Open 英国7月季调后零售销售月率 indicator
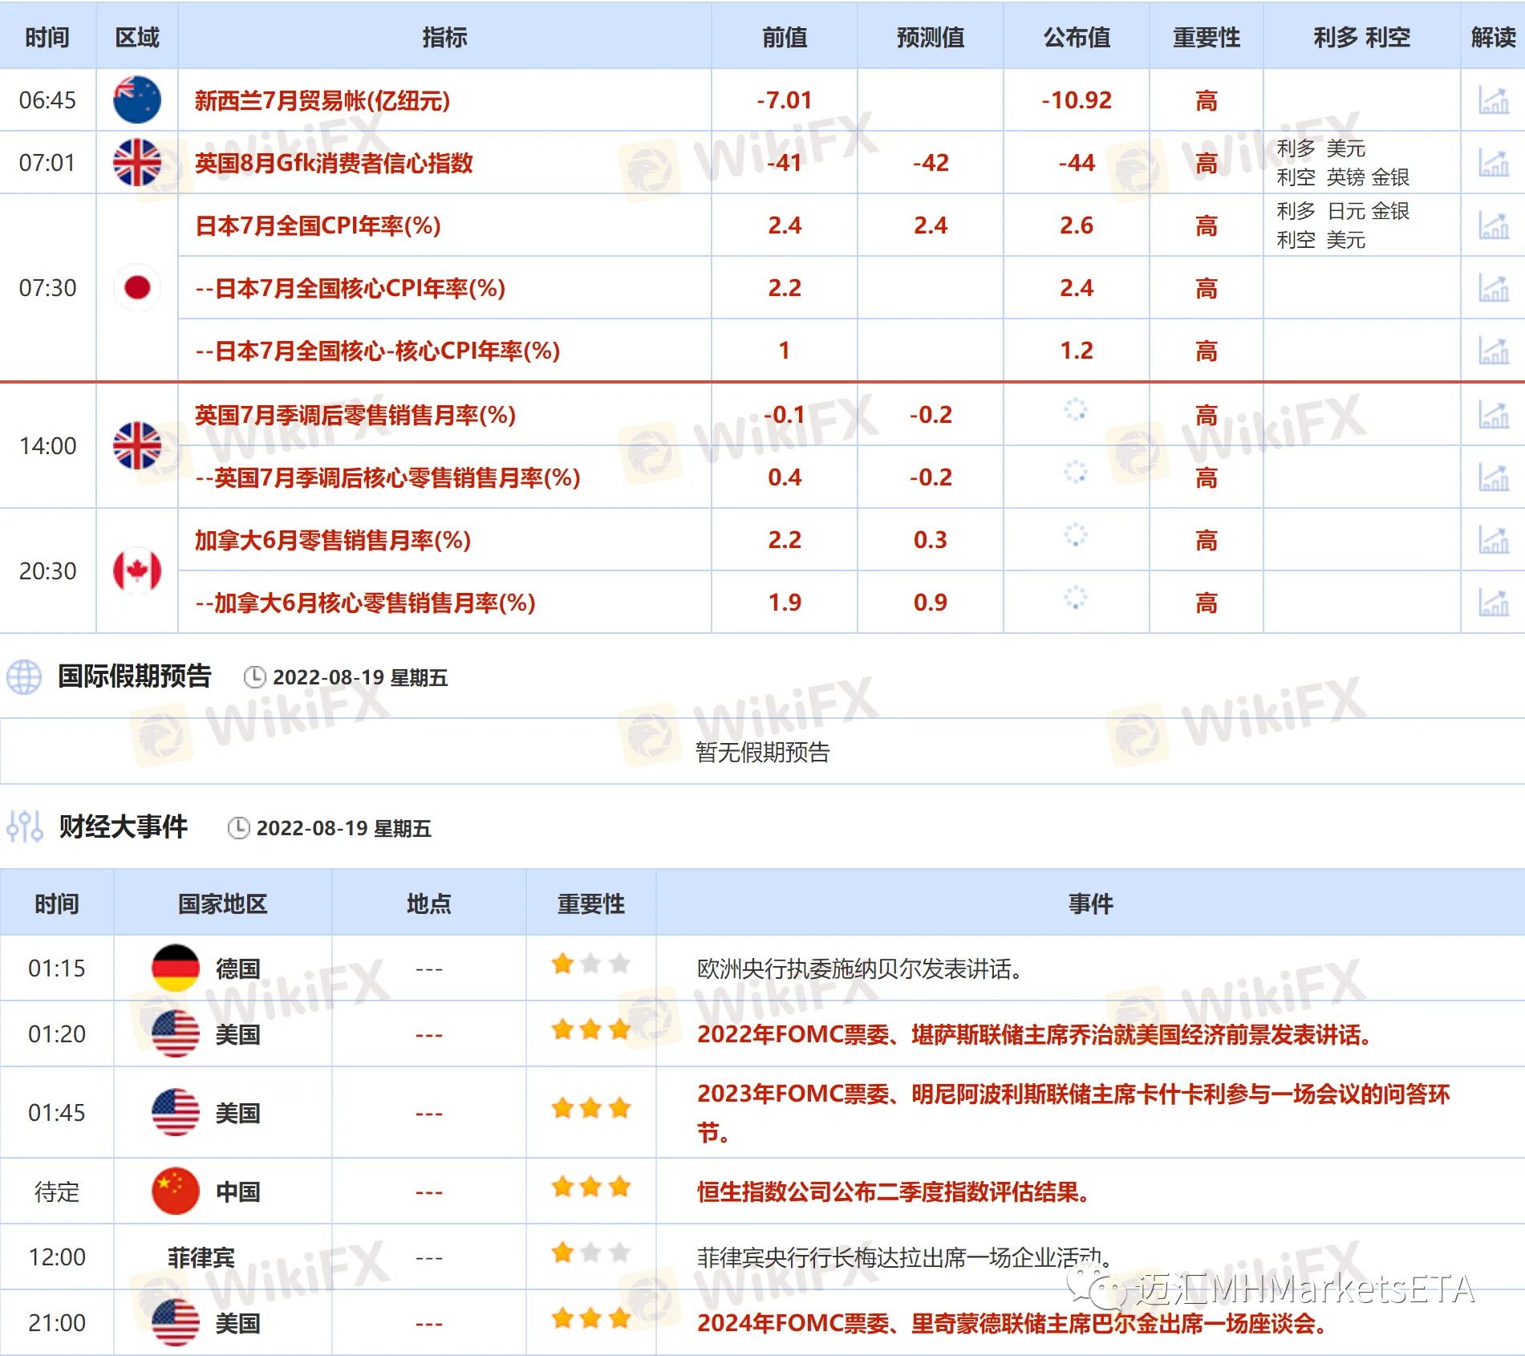This screenshot has width=1525, height=1356. [355, 415]
